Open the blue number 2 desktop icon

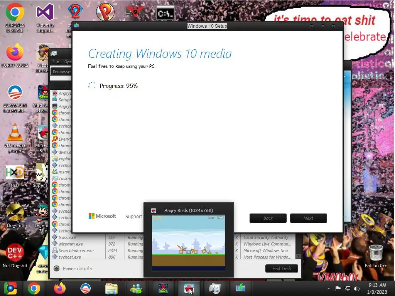click(75, 12)
